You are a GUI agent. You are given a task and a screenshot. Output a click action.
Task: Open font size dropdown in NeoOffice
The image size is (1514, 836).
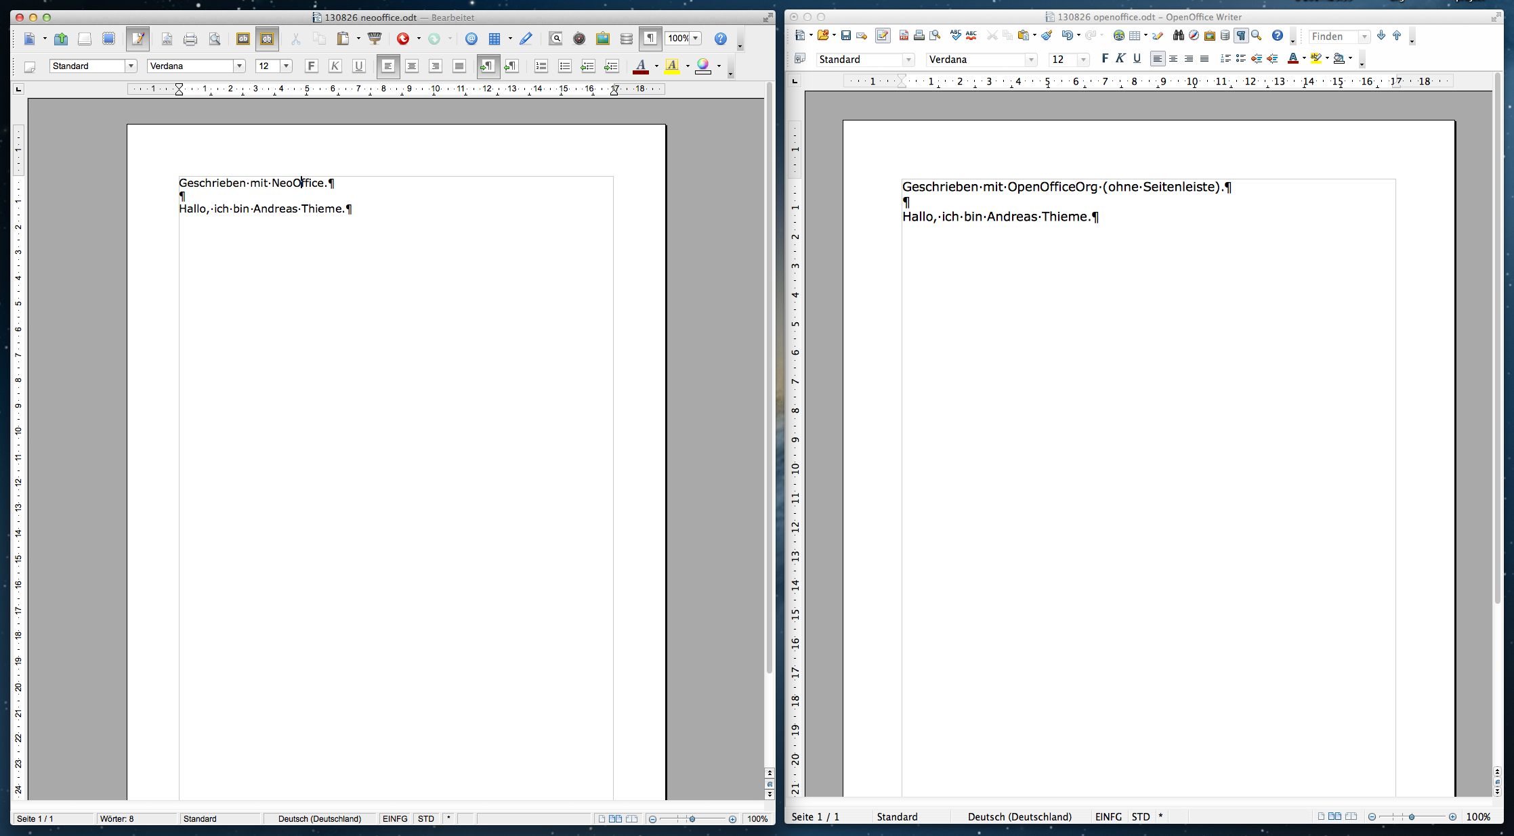(x=287, y=66)
